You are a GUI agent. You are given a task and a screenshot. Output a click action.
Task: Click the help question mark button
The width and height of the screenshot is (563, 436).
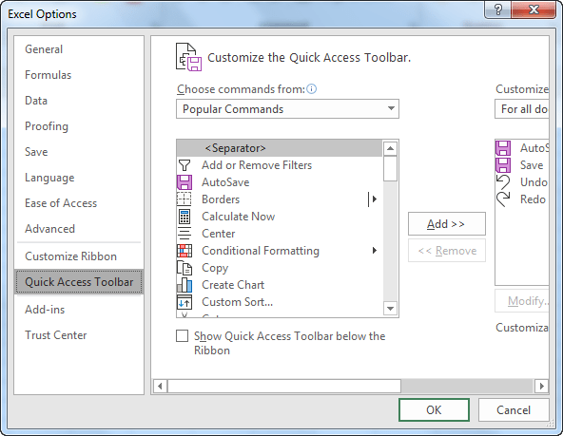(498, 9)
